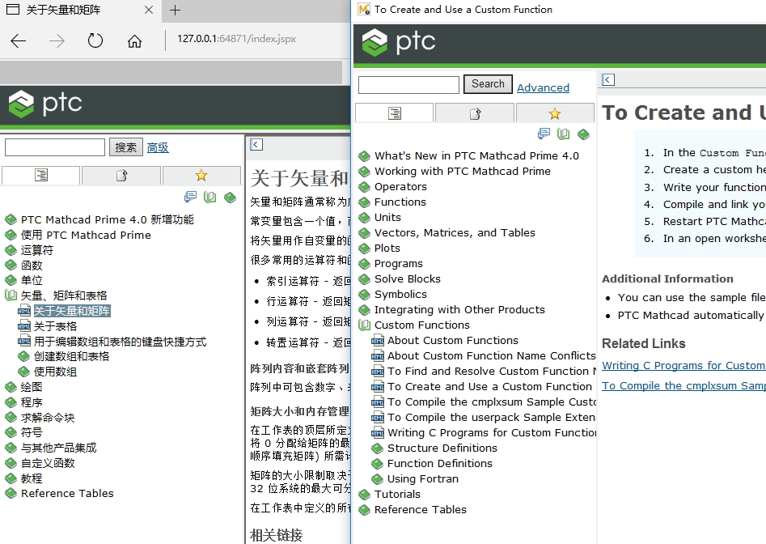766x544 pixels.
Task: Open the Plots tree item
Action: (387, 249)
